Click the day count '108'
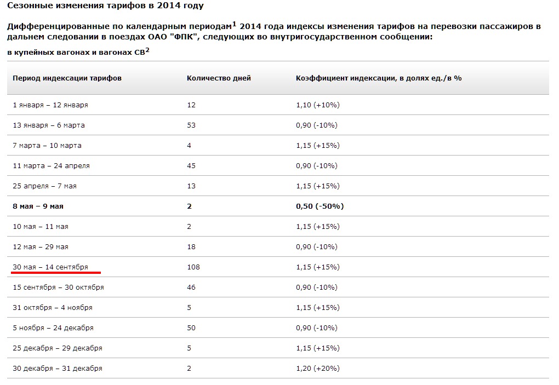 [x=193, y=267]
